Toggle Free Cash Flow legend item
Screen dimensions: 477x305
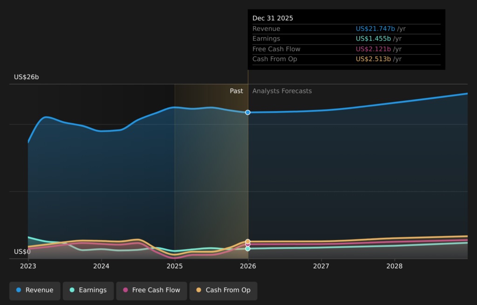151,290
